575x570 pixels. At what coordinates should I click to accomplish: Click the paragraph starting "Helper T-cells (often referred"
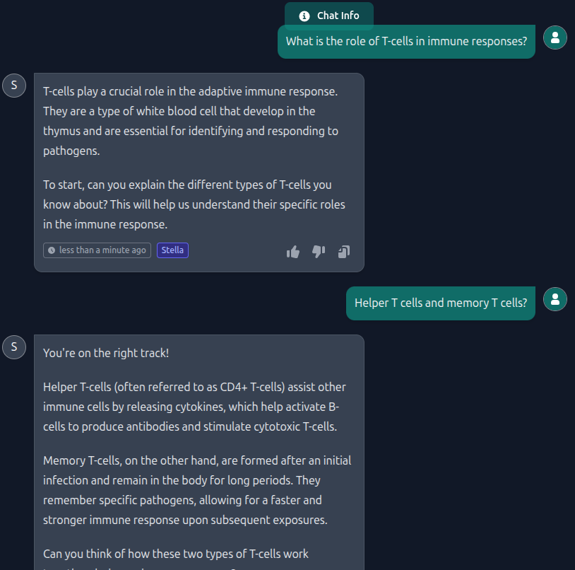[x=194, y=407]
